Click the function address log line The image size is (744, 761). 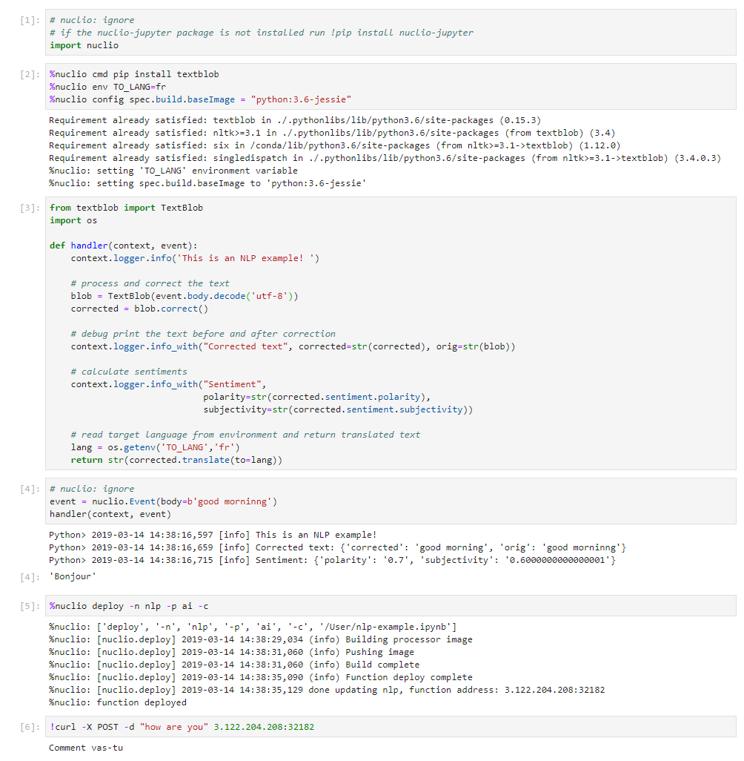(327, 690)
